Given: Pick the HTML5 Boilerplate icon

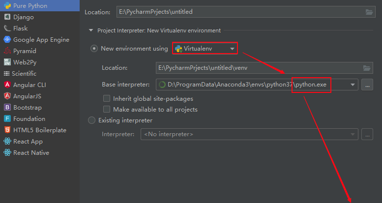Looking at the screenshot, I should tap(7, 130).
